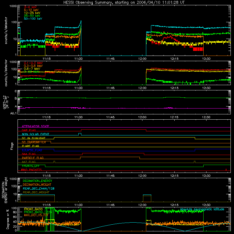Click the ECLIPSE_FLAG label
The height and width of the screenshot is (234, 234).
[x=32, y=150]
